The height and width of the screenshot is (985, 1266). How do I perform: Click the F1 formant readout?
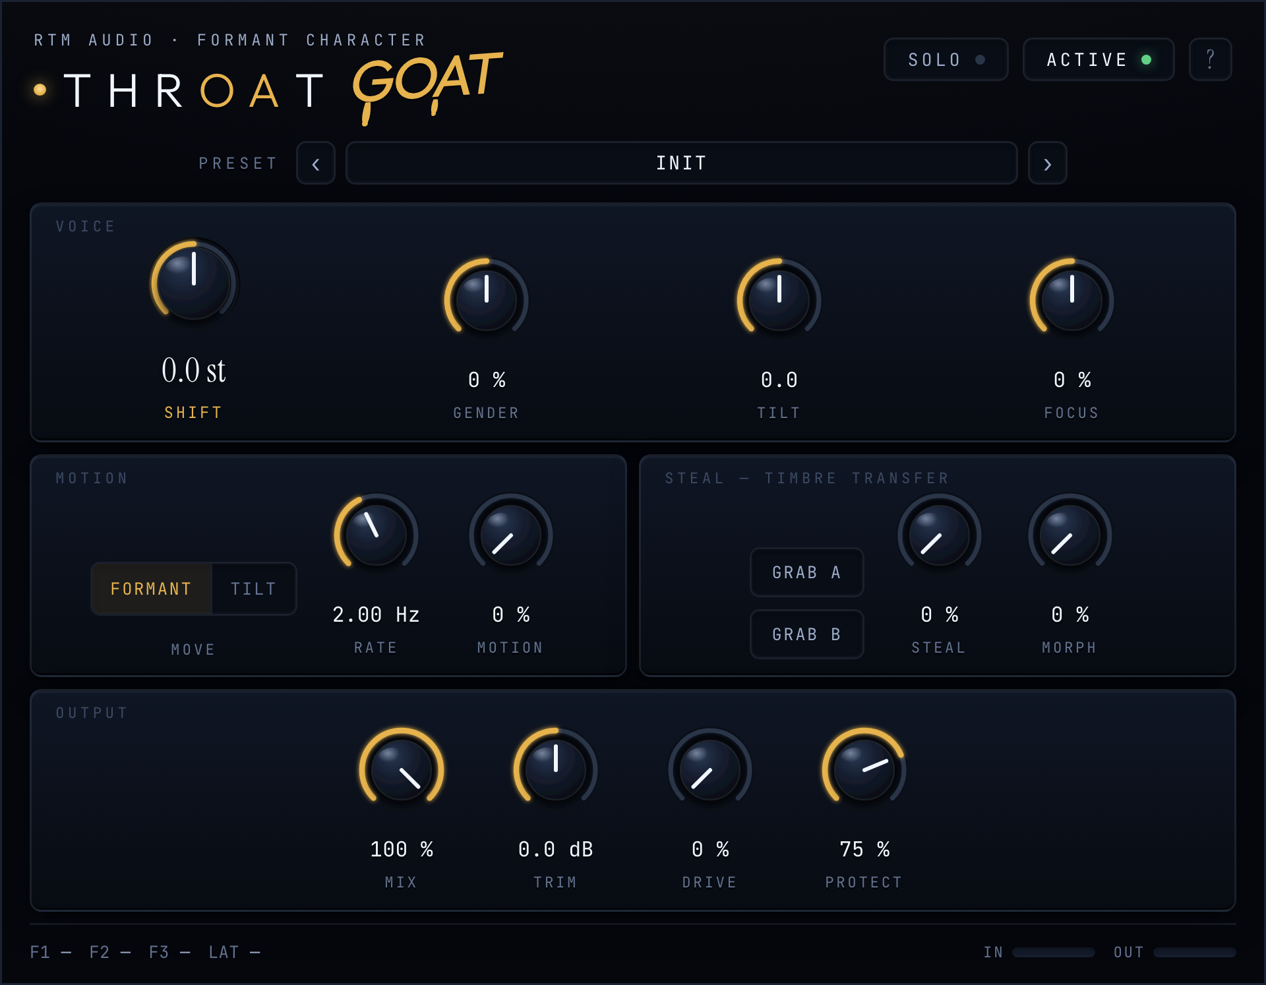pyautogui.click(x=50, y=952)
